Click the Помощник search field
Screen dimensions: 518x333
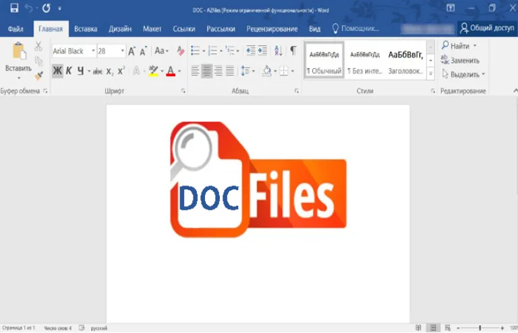point(356,29)
